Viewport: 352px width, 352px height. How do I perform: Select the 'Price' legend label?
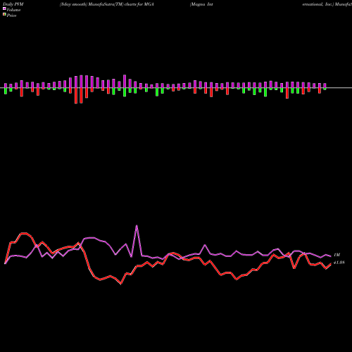pos(11,15)
